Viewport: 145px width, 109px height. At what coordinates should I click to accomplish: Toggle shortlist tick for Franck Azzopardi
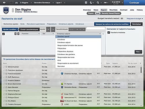pos(4,74)
